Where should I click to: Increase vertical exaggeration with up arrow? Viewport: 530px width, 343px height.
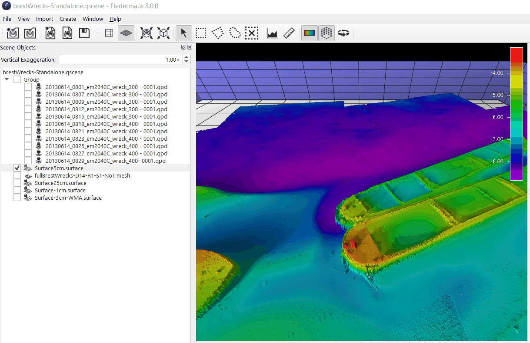coord(187,57)
